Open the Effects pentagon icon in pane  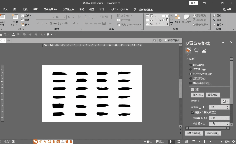(x=196, y=50)
